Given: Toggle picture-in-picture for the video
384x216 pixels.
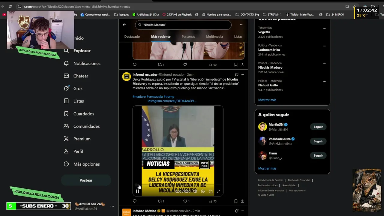Looking at the screenshot, I should (x=211, y=191).
